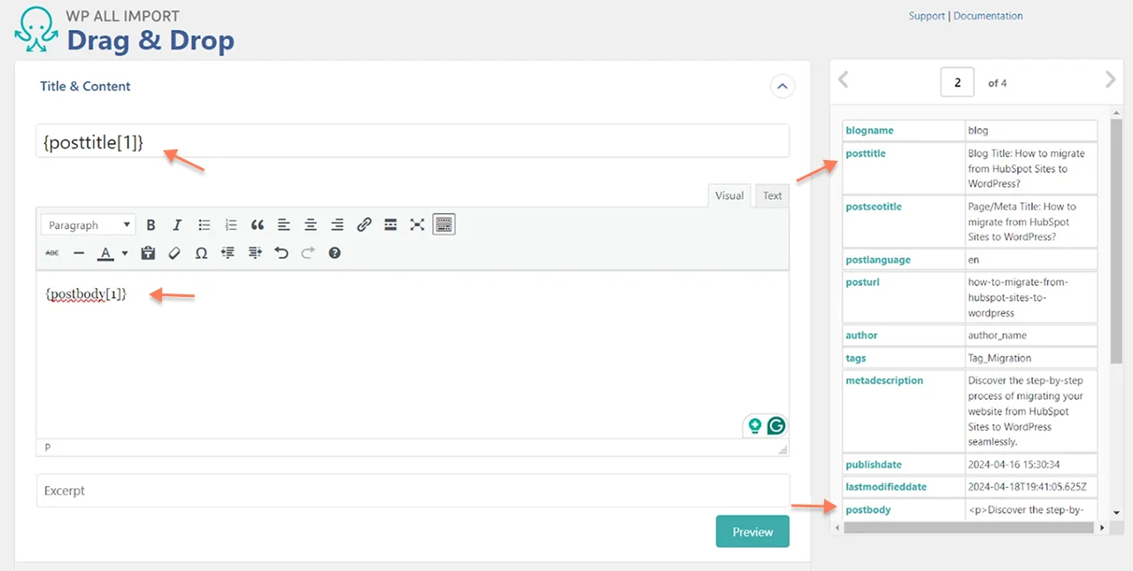1133x571 pixels.
Task: Collapse the Title & Content section
Action: (782, 86)
